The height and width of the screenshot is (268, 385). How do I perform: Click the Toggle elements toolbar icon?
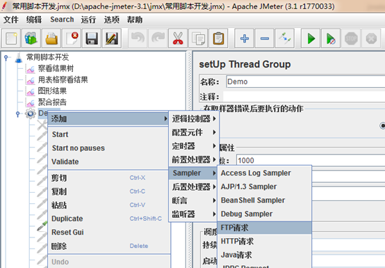click(x=284, y=38)
